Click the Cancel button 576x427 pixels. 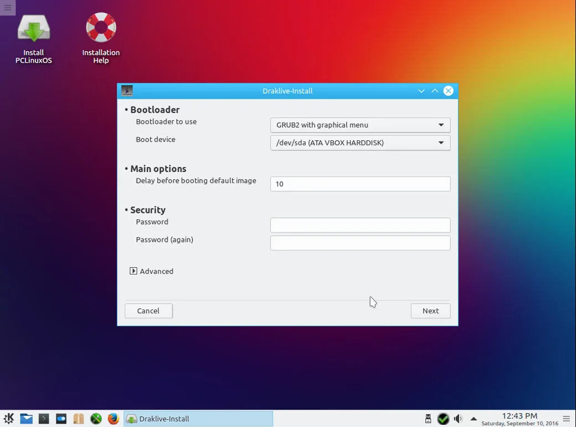[148, 311]
